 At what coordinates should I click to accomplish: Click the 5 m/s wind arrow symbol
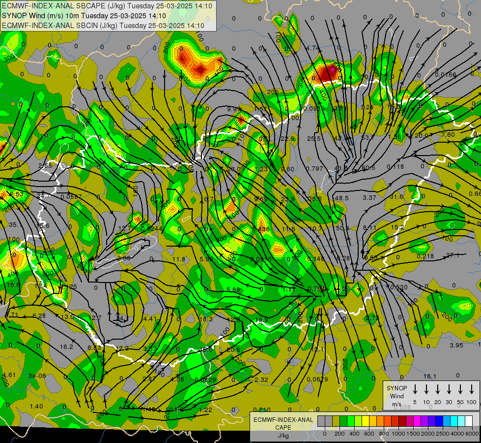[415, 389]
